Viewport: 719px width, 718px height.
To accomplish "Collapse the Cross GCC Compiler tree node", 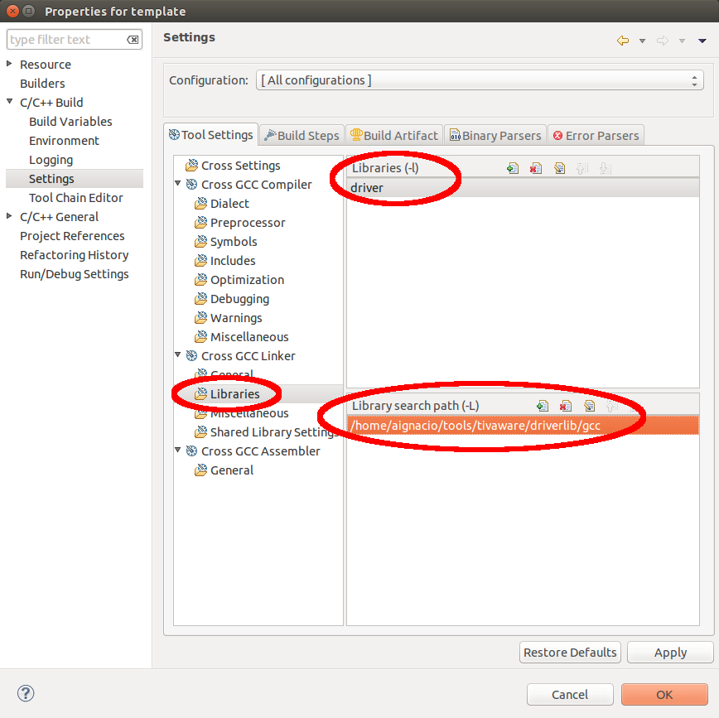I will pos(177,184).
